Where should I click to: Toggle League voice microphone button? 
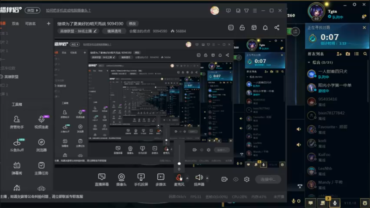(x=334, y=203)
